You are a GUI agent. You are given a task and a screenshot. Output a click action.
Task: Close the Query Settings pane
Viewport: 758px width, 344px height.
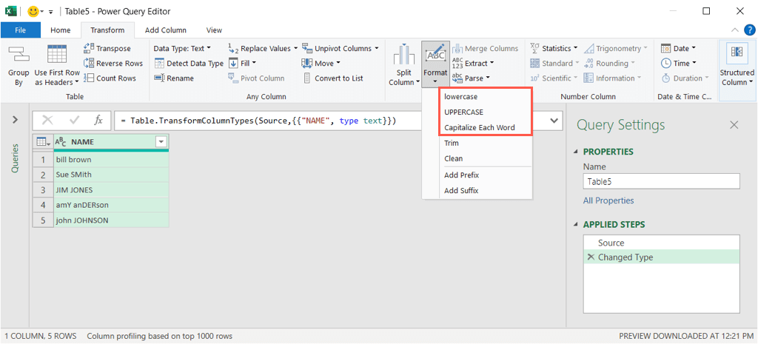point(734,125)
